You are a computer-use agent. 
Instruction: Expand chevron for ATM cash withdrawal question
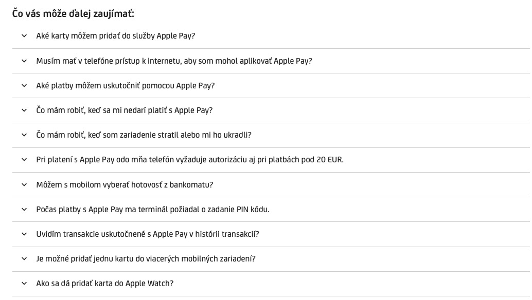click(x=24, y=184)
